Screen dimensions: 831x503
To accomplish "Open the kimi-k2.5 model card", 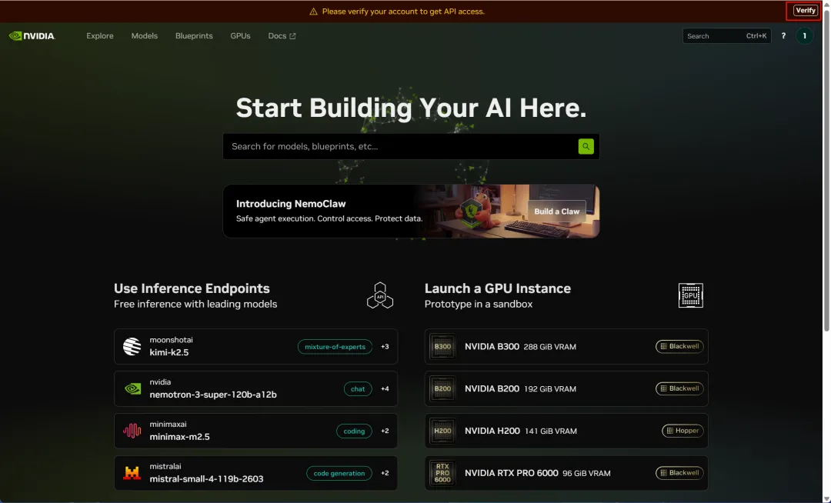I will [x=255, y=346].
